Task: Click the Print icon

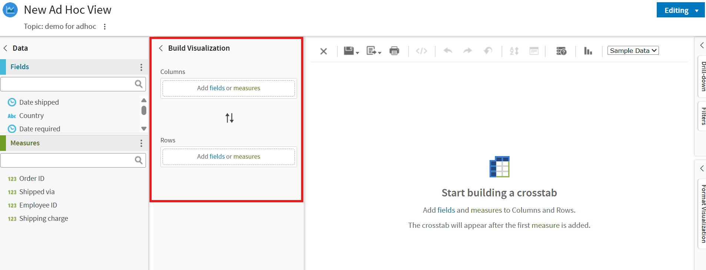Action: pos(394,51)
